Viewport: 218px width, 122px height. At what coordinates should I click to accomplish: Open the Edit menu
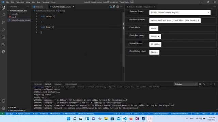(13, 2)
